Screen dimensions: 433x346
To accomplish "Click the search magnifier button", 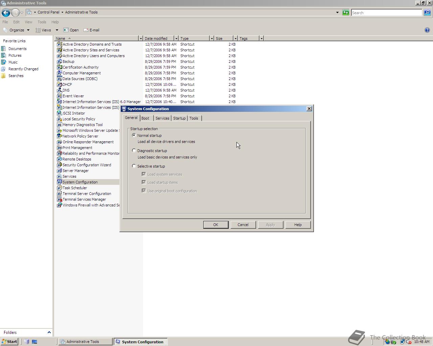I will [x=427, y=13].
